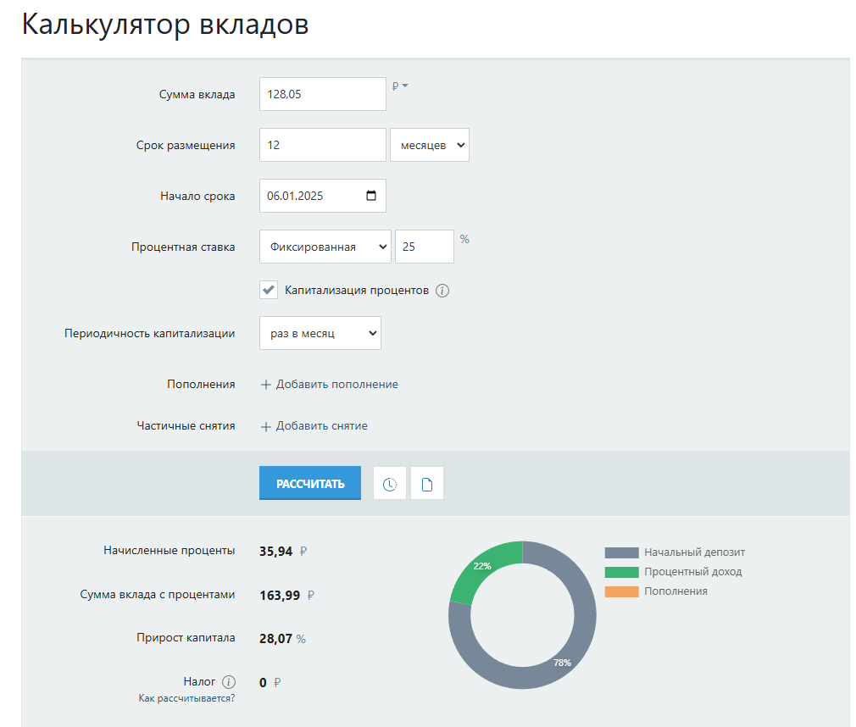Expand the месяцев term unit dropdown
The image size is (856, 727).
429,145
